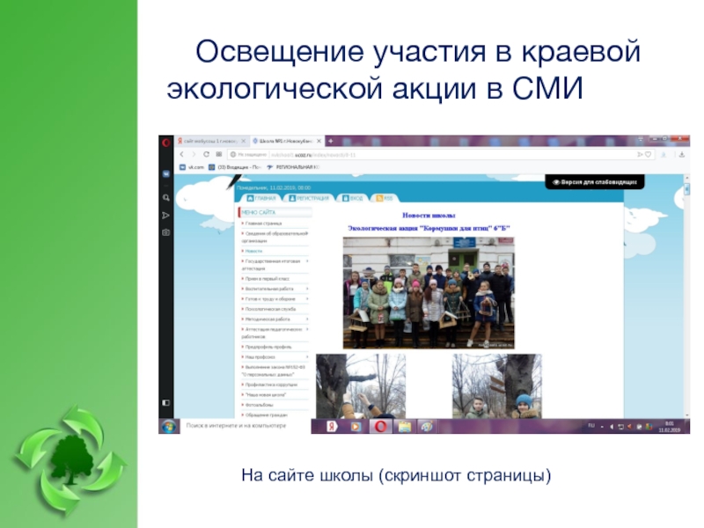Click Версия для слабовидящих button
This screenshot has width=704, height=528.
(x=595, y=182)
